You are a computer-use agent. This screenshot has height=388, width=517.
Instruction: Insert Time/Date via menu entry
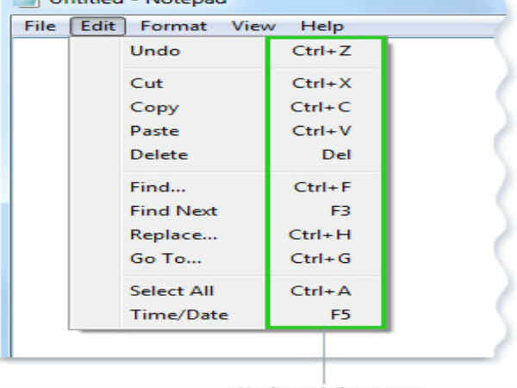(x=178, y=315)
